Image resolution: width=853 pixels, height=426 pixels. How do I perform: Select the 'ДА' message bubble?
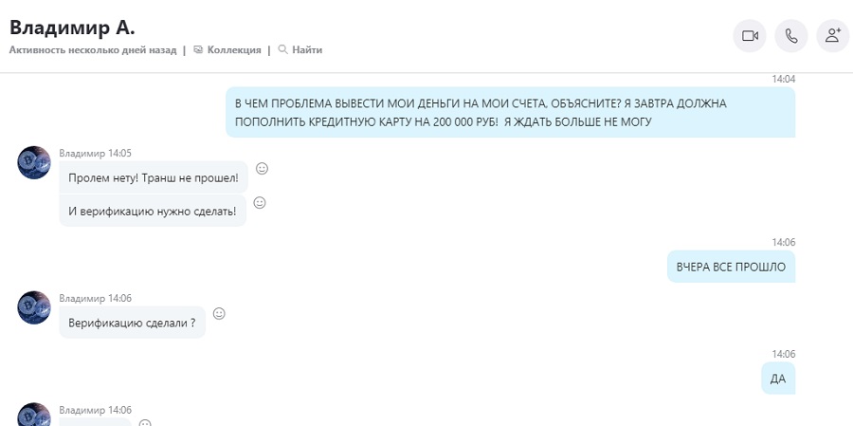[x=778, y=378]
